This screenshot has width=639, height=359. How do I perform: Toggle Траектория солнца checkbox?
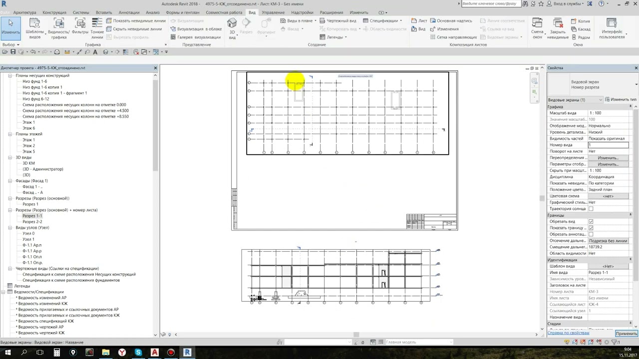click(x=591, y=209)
